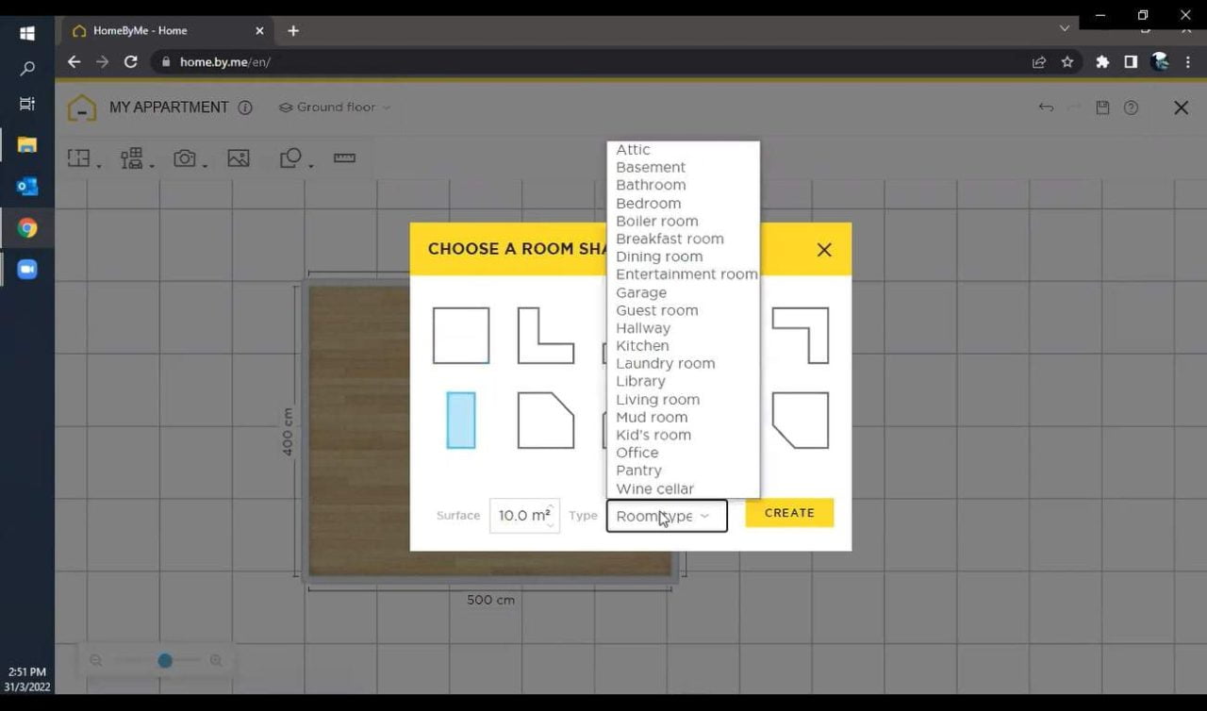This screenshot has height=711, width=1207.
Task: Click the save project icon
Action: (x=1103, y=107)
